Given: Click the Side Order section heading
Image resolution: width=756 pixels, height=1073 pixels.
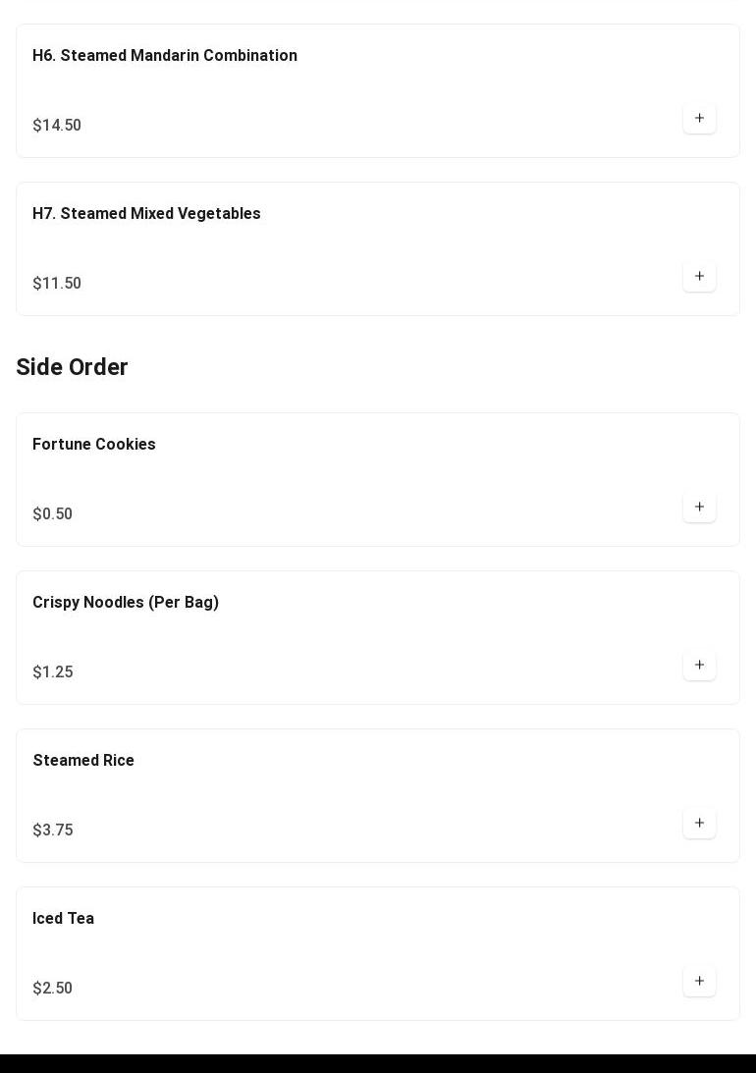Looking at the screenshot, I should tap(72, 367).
